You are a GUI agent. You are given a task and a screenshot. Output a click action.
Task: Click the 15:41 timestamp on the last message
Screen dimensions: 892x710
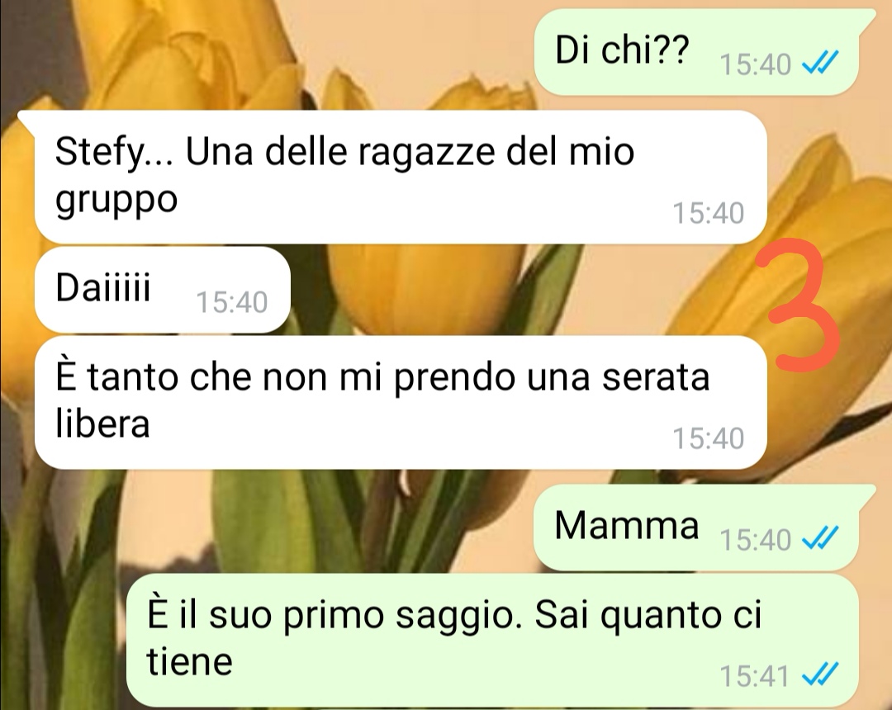pos(754,676)
